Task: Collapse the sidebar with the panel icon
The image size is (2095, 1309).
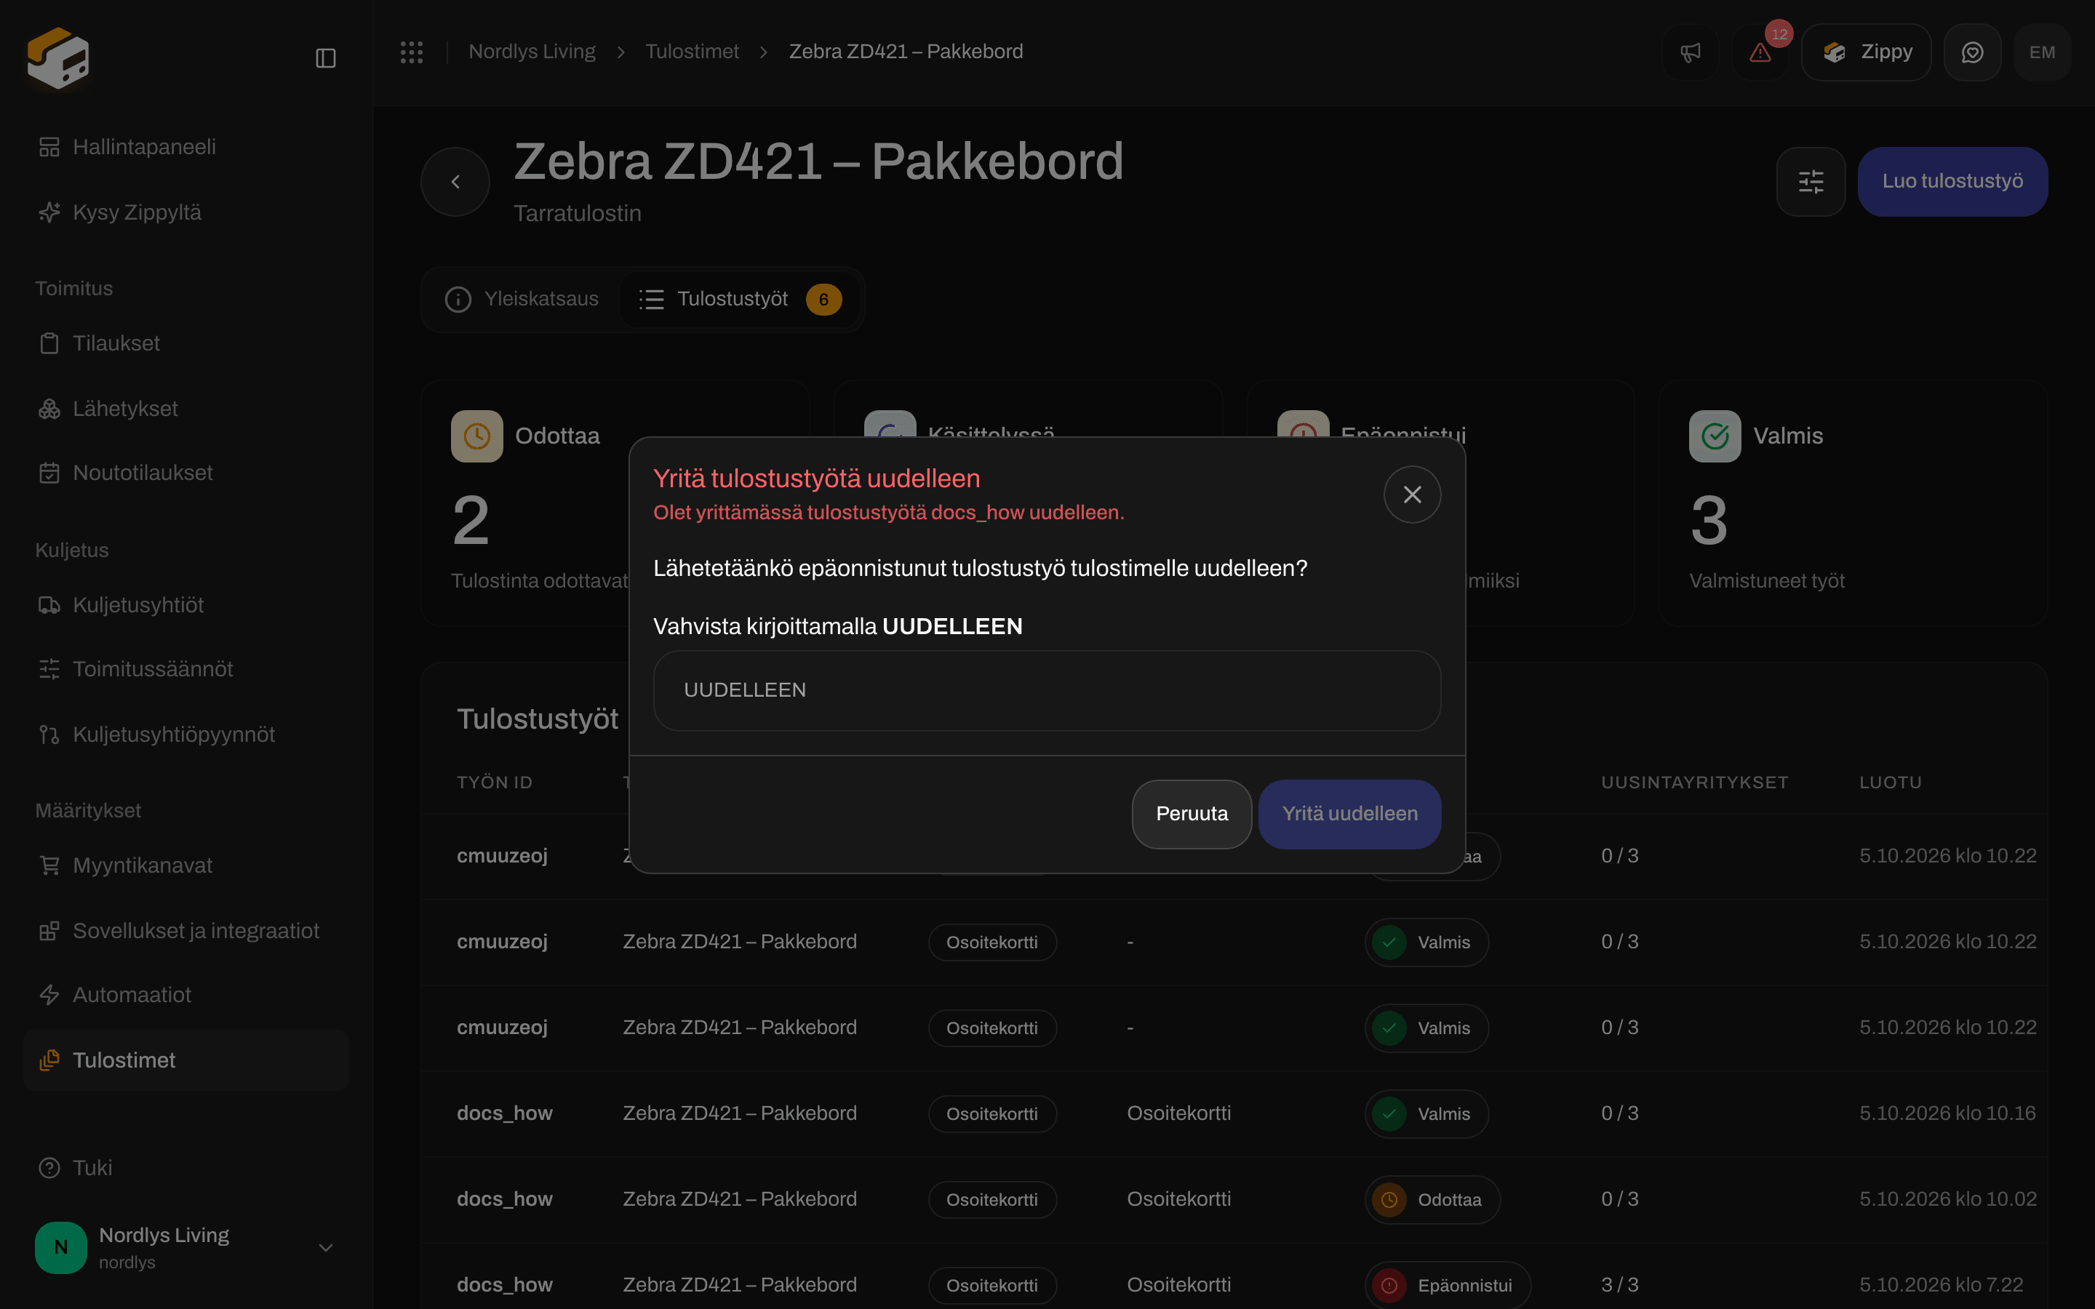Action: [325, 58]
